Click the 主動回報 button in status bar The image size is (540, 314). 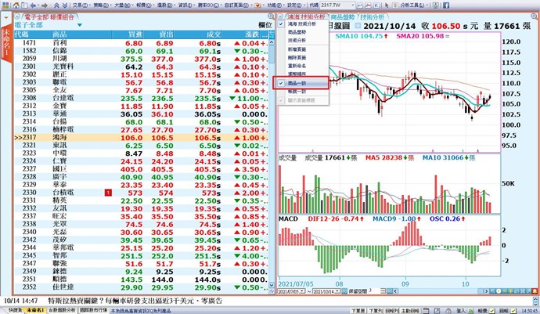411,311
